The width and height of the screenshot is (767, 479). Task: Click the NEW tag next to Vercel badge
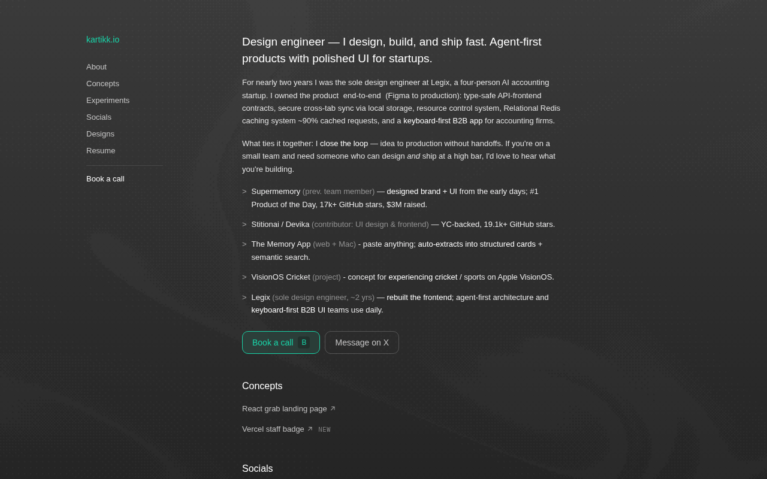point(324,430)
